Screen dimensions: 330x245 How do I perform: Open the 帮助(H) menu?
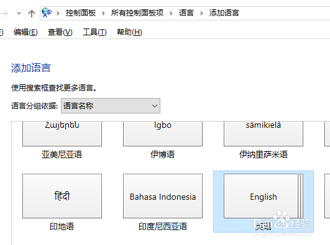point(129,32)
